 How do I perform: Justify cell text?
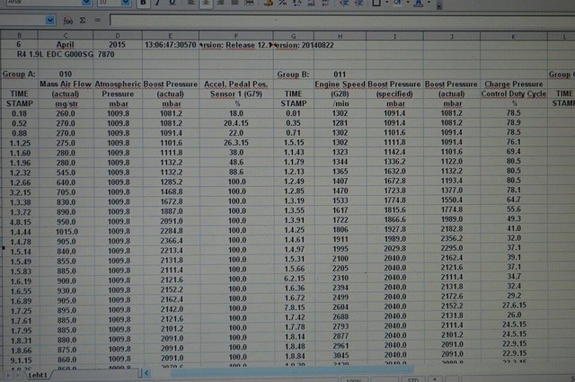(x=234, y=3)
